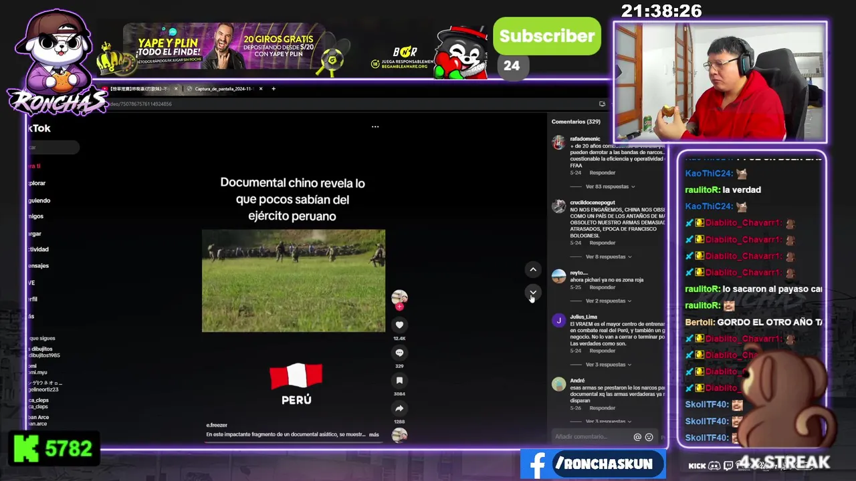Open a new browser tab with plus
Image resolution: width=856 pixels, height=481 pixels.
(x=273, y=89)
